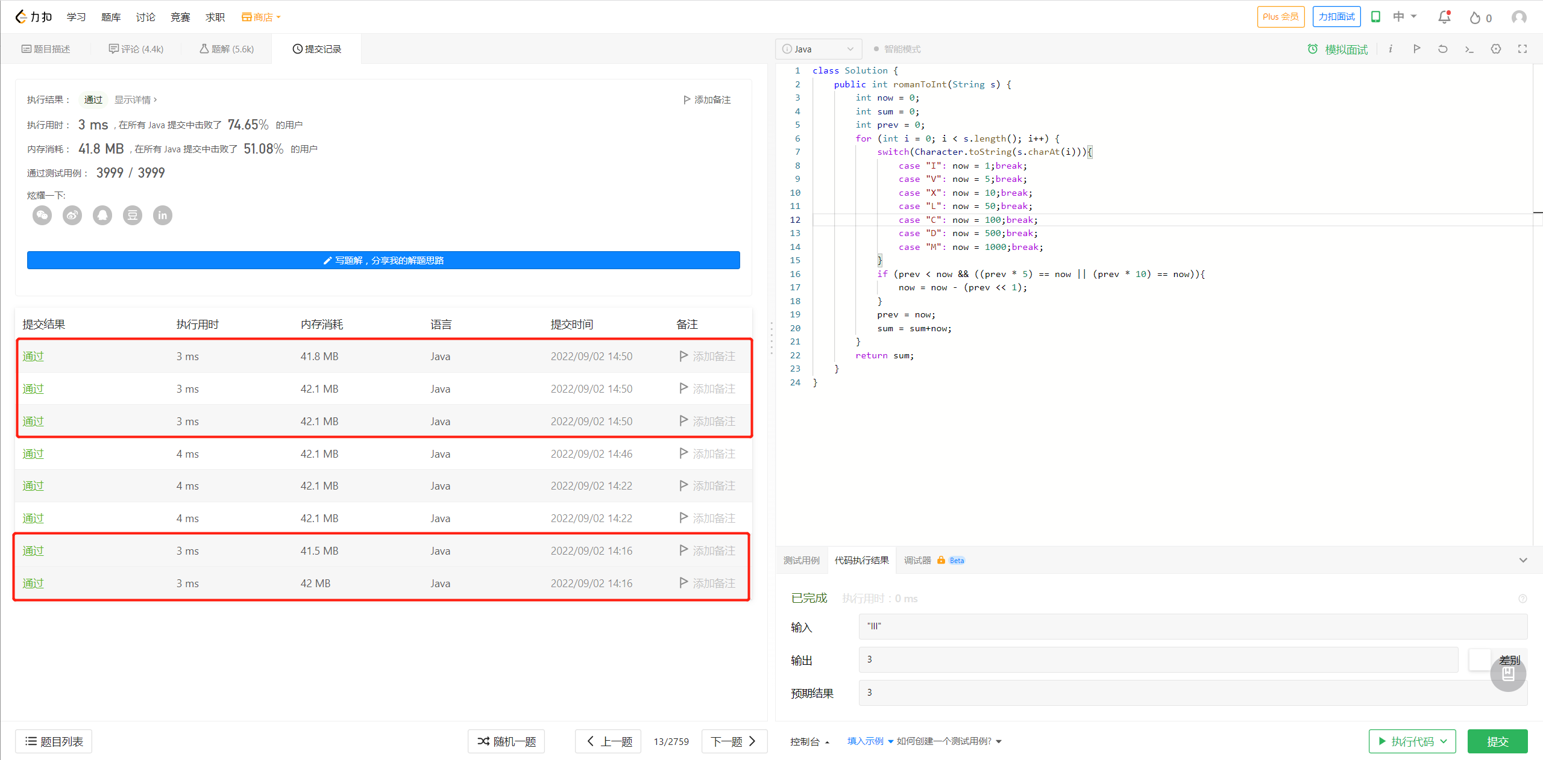Screen dimensions: 1543x760
Task: Reset code with the restore icon
Action: click(1442, 49)
